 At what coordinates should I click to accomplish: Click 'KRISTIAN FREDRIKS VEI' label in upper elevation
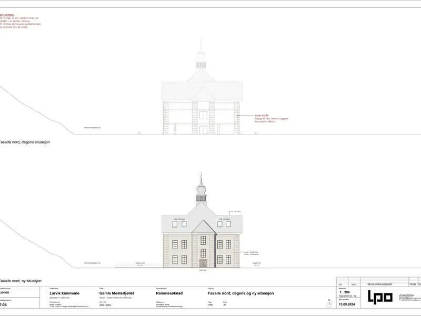pyautogui.click(x=93, y=128)
